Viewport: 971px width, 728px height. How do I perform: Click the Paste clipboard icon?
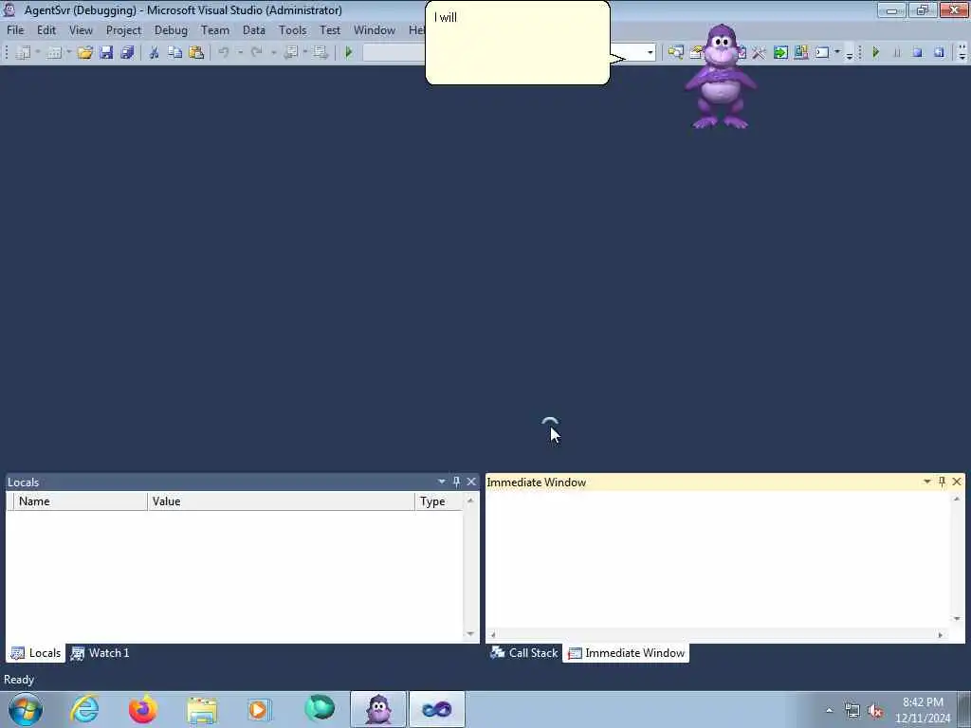(196, 53)
